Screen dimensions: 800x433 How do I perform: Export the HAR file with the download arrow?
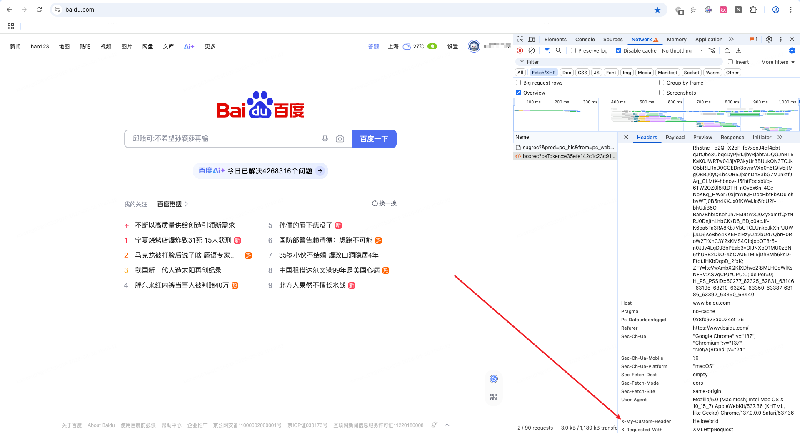pyautogui.click(x=739, y=50)
